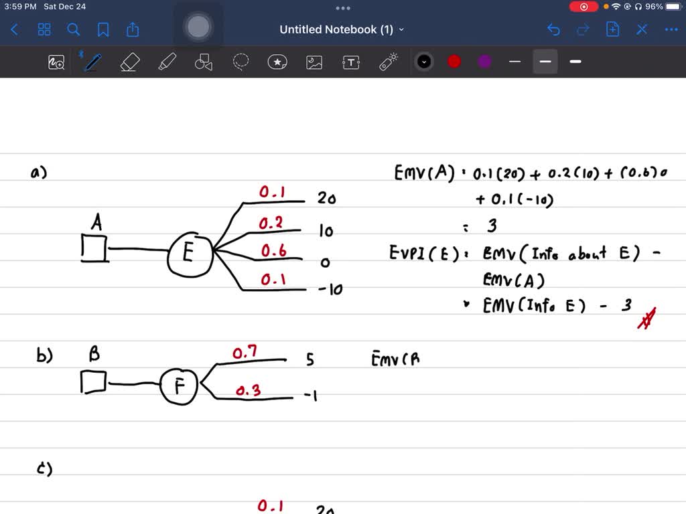This screenshot has height=514, width=686.
Task: Open the page thumbnails grid view
Action: [44, 29]
